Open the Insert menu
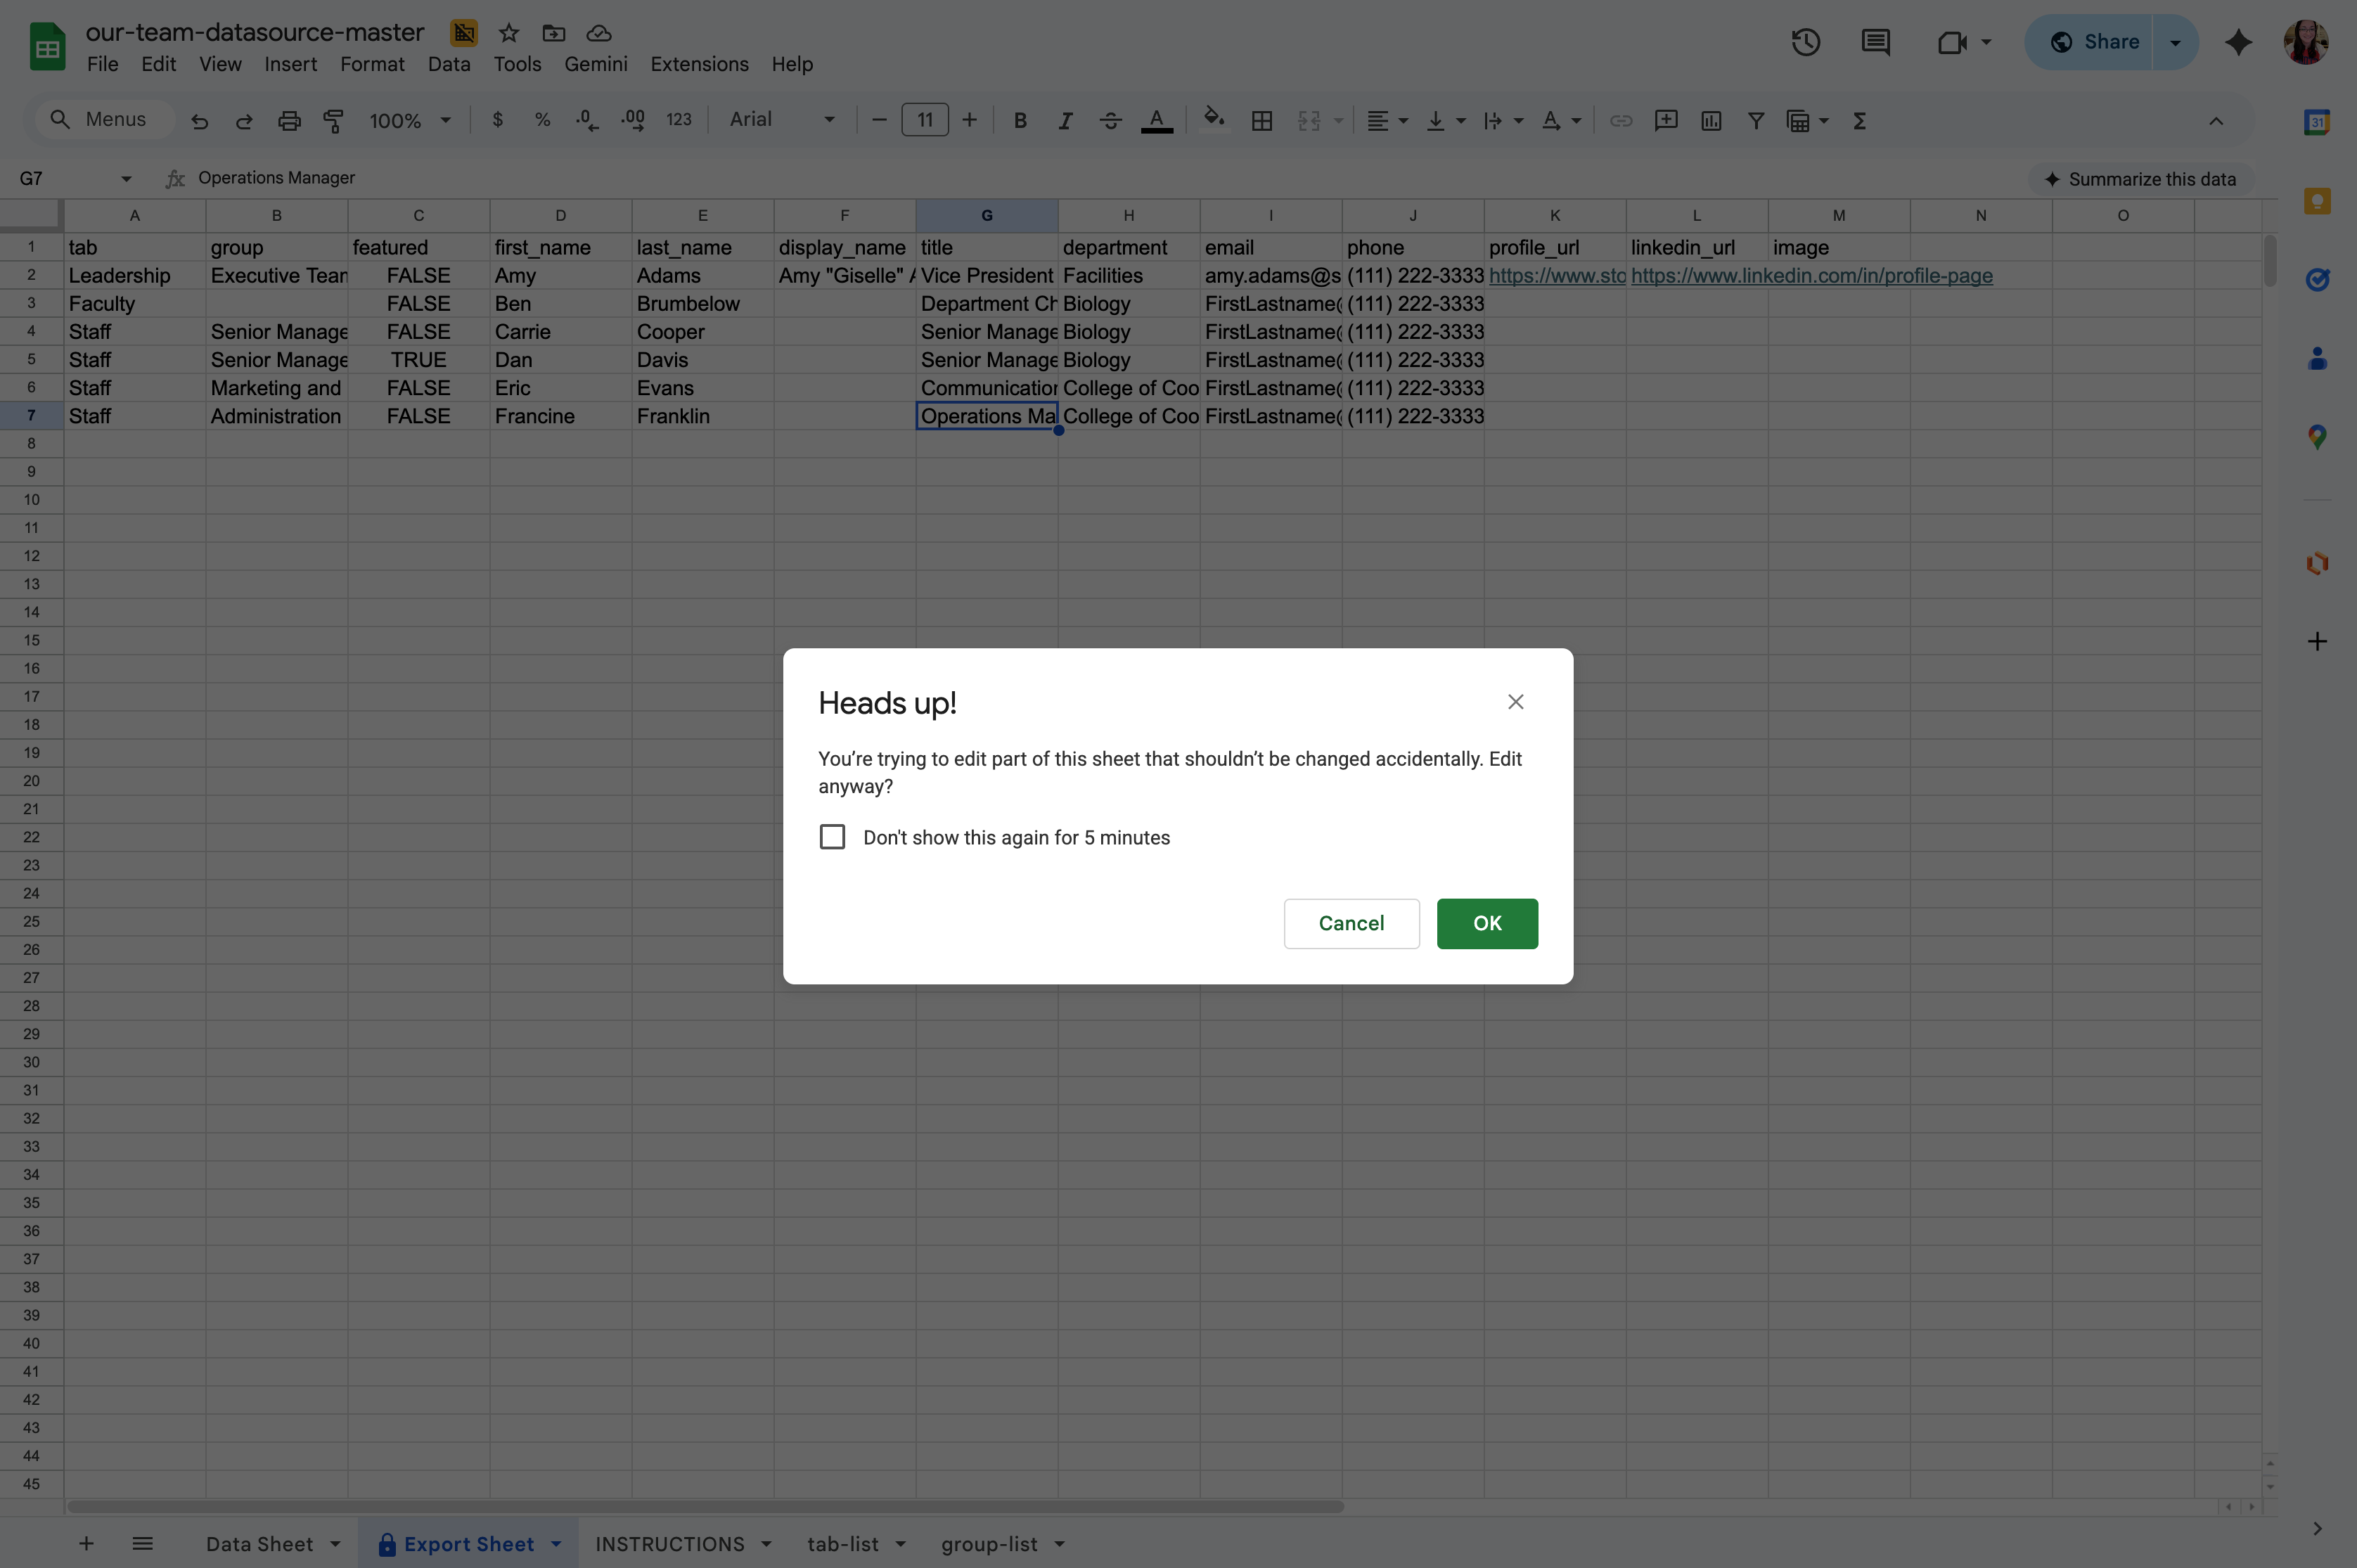This screenshot has height=1568, width=2357. 290,64
